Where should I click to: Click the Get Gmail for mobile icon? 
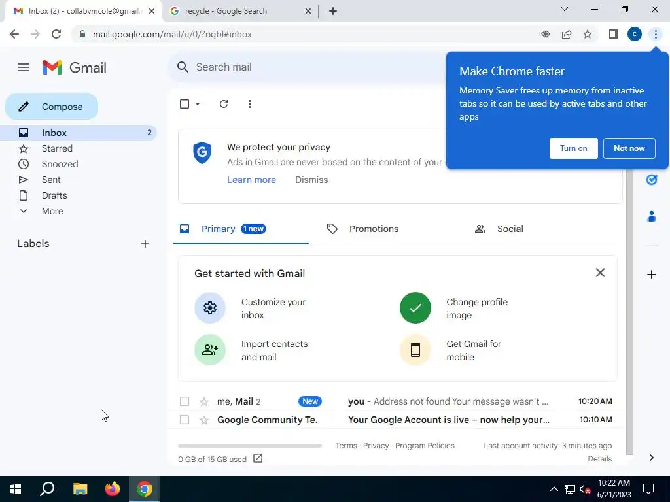click(x=415, y=350)
